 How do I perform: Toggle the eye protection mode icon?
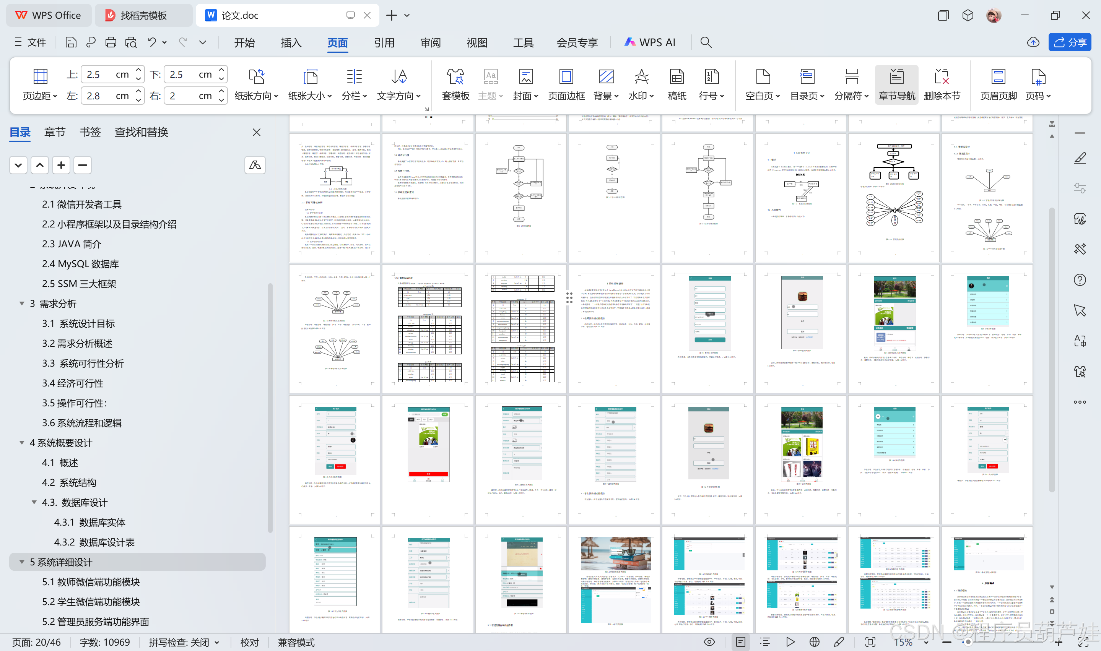pos(709,642)
